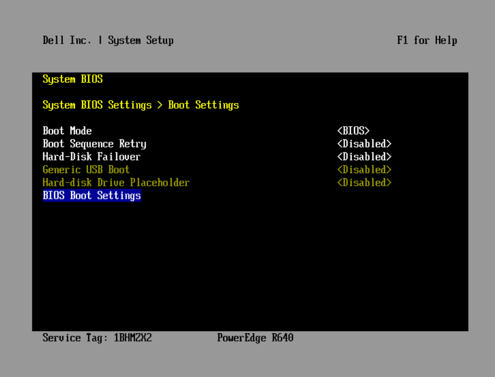Screen dimensions: 495x377
Task: Select Boot Sequence Retry option
Action: (95, 144)
